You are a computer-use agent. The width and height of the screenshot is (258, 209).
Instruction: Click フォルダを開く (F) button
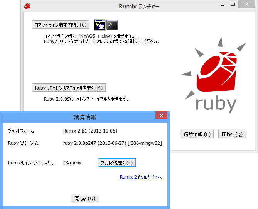117,163
